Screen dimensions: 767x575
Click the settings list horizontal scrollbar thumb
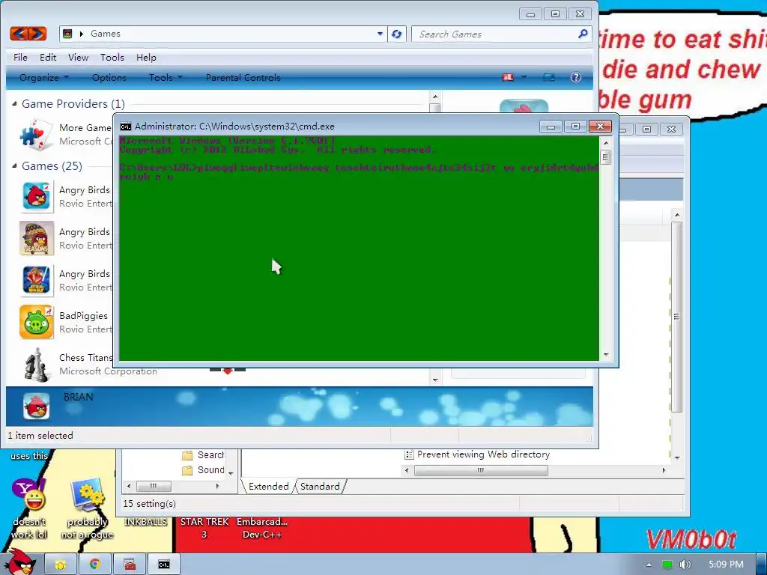[481, 470]
